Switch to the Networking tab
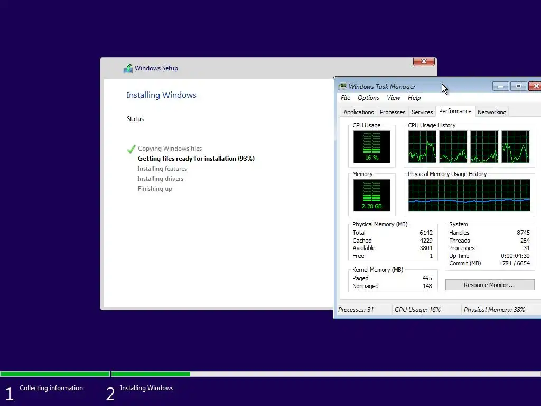 coord(492,112)
